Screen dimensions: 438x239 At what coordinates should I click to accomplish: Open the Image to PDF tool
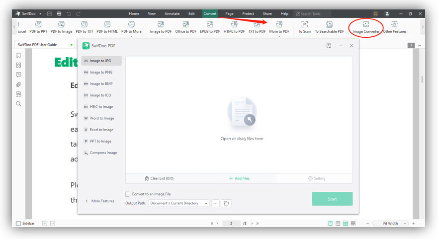[161, 27]
